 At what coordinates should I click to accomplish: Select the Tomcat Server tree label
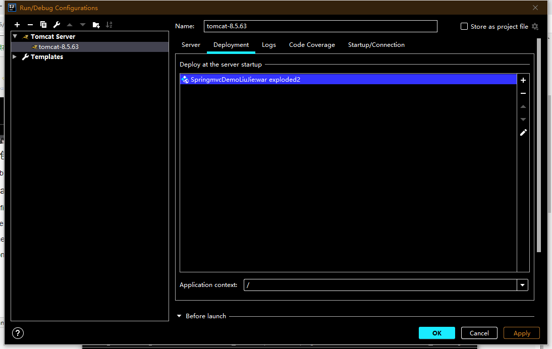[x=53, y=37]
